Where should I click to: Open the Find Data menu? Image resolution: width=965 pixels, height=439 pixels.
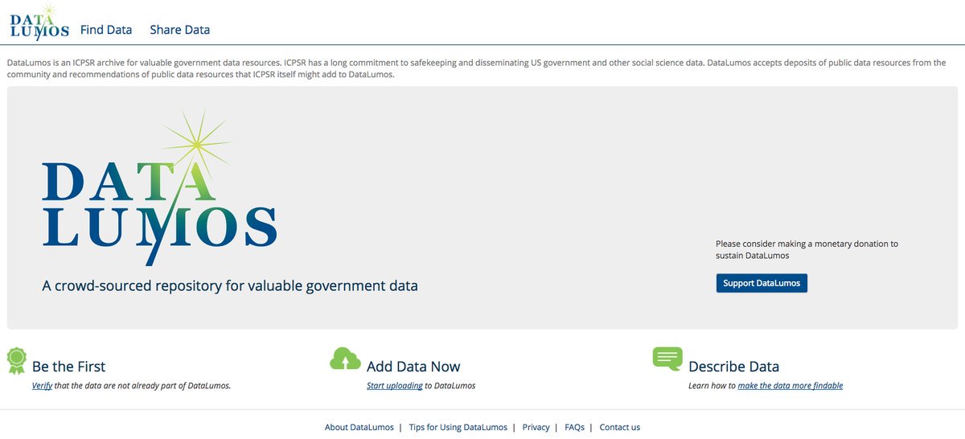point(106,30)
